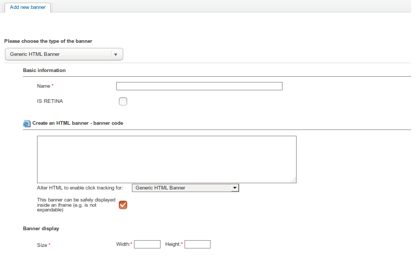Expand the click tracking dropdown
Screen dimensions: 417x261
tap(185, 188)
